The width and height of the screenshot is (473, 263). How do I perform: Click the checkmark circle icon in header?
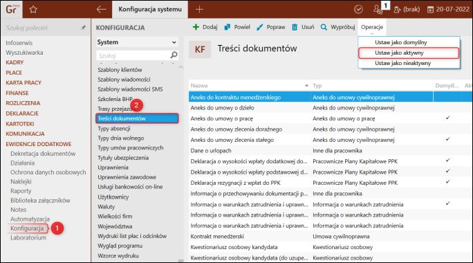(358, 10)
